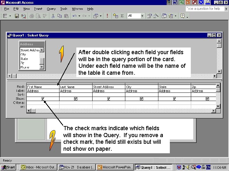Open the New Object dropdown arrow
This screenshot has height=171, width=229.
176,16
